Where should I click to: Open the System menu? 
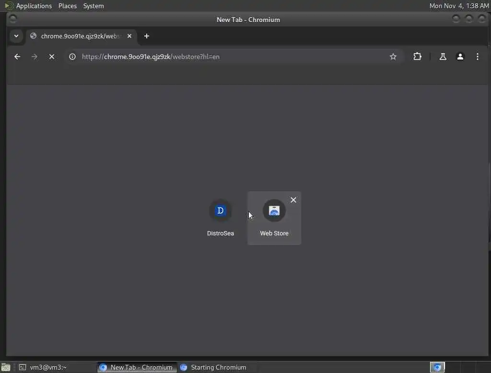pyautogui.click(x=94, y=6)
